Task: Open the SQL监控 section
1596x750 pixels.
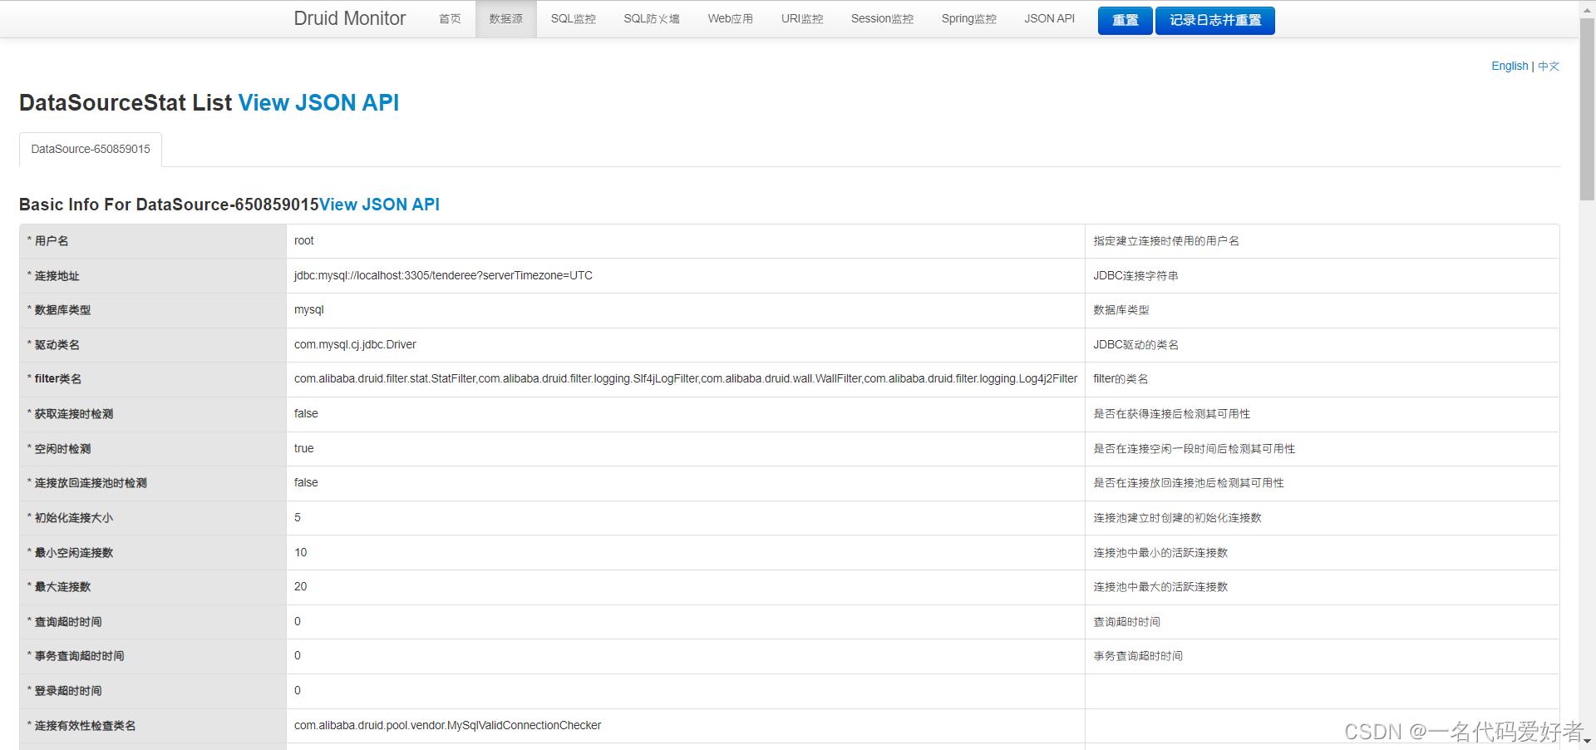Action: (x=573, y=18)
